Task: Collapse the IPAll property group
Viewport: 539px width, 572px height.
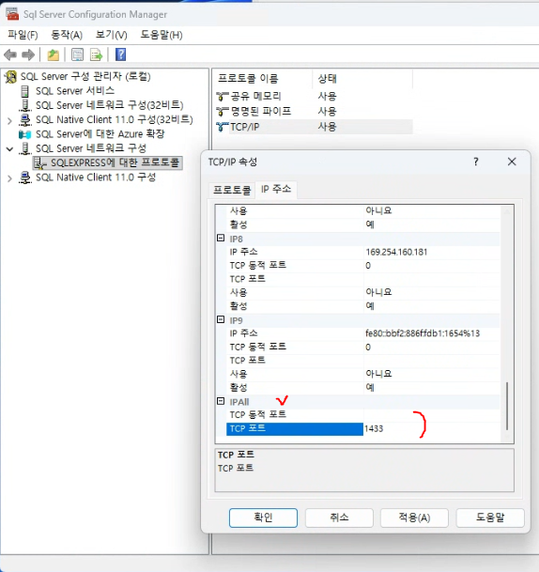Action: point(221,401)
